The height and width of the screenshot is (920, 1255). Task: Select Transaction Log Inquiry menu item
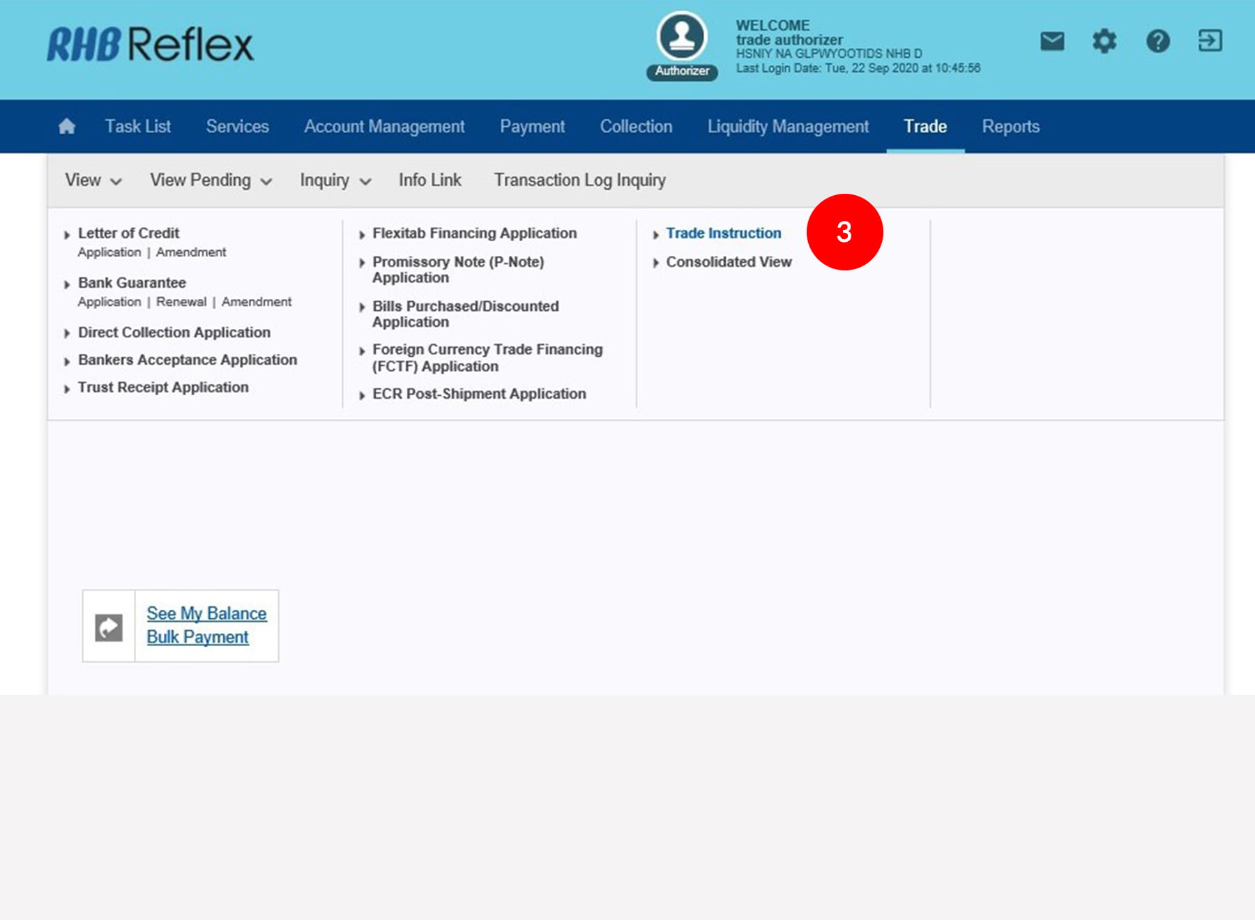[x=579, y=181]
